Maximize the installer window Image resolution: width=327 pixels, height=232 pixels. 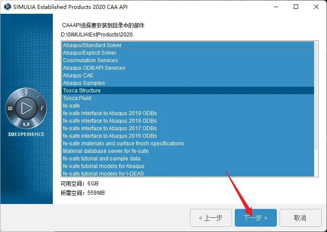(x=295, y=7)
